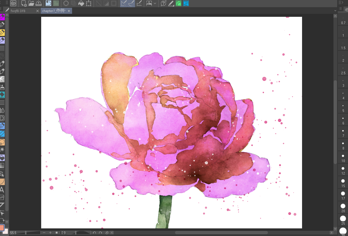Save the document using the Save icon
This screenshot has width=348, height=236.
[x=38, y=3]
